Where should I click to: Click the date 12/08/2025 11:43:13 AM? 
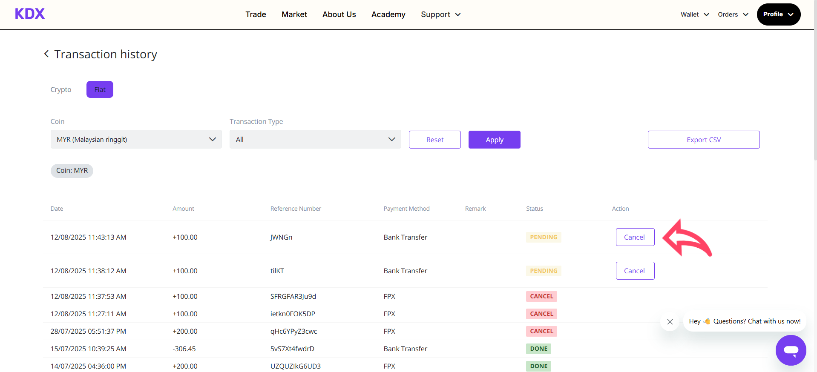click(88, 237)
